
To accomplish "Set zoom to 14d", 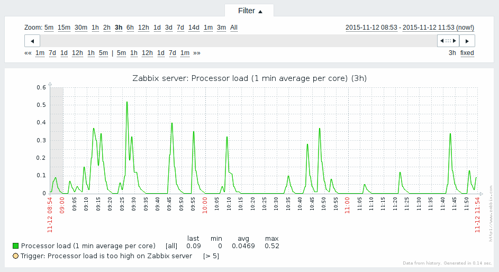I will pos(194,28).
